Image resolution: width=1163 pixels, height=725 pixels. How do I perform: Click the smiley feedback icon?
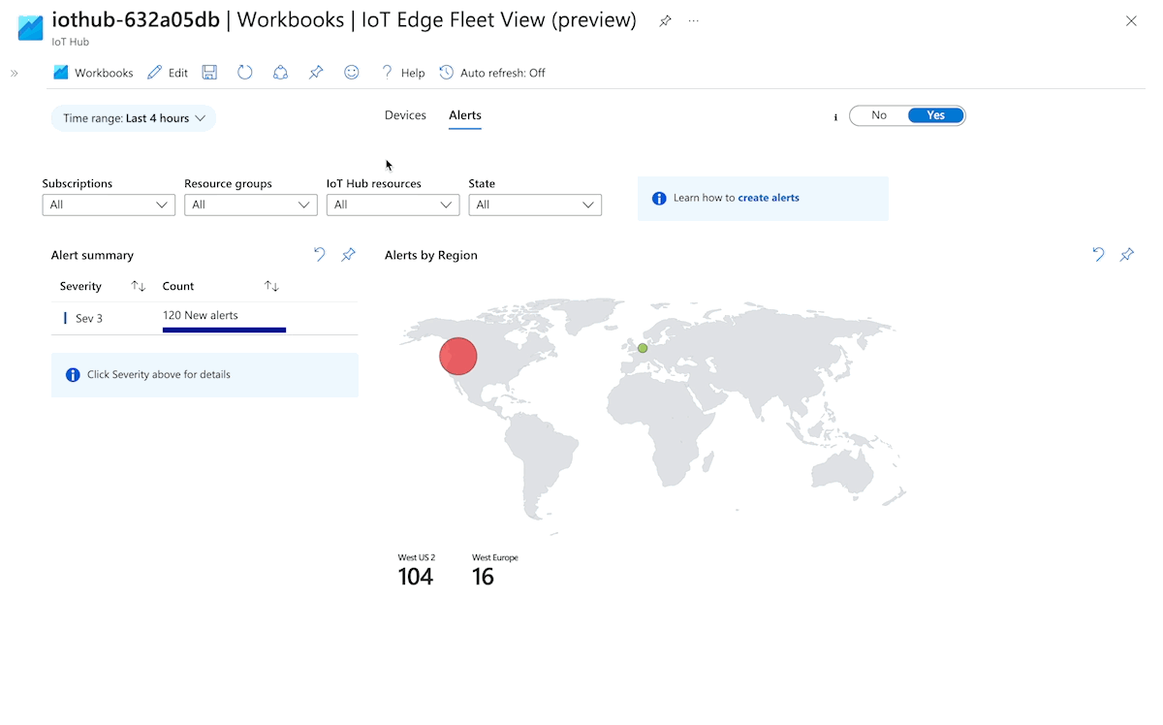click(352, 73)
